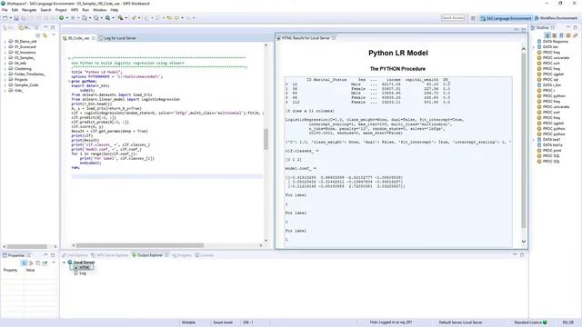Expand the 02_Insurance project folder
The height and width of the screenshot is (327, 582).
pos(5,53)
